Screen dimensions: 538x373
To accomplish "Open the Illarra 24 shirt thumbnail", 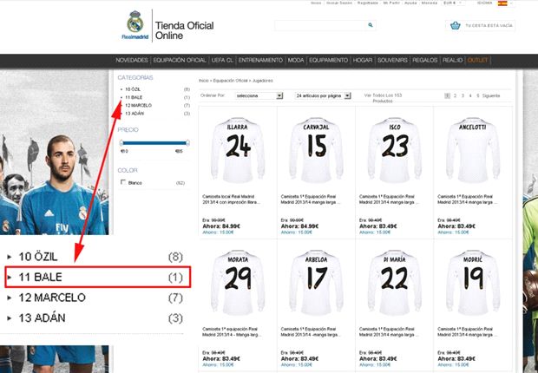I will pyautogui.click(x=238, y=151).
